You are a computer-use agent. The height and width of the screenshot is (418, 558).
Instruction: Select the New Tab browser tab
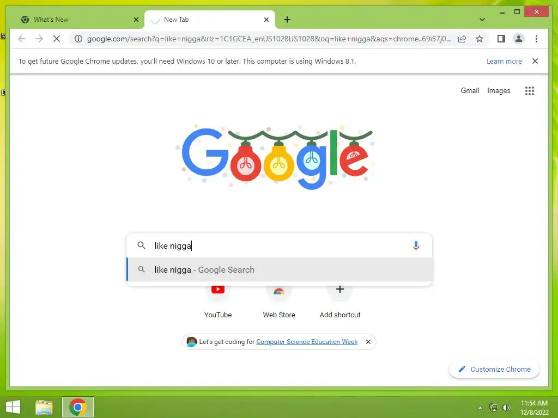pos(209,20)
